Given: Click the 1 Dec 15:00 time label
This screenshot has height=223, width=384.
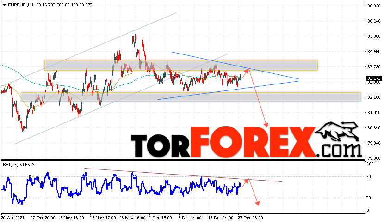Looking at the screenshot, I should coord(161,217).
